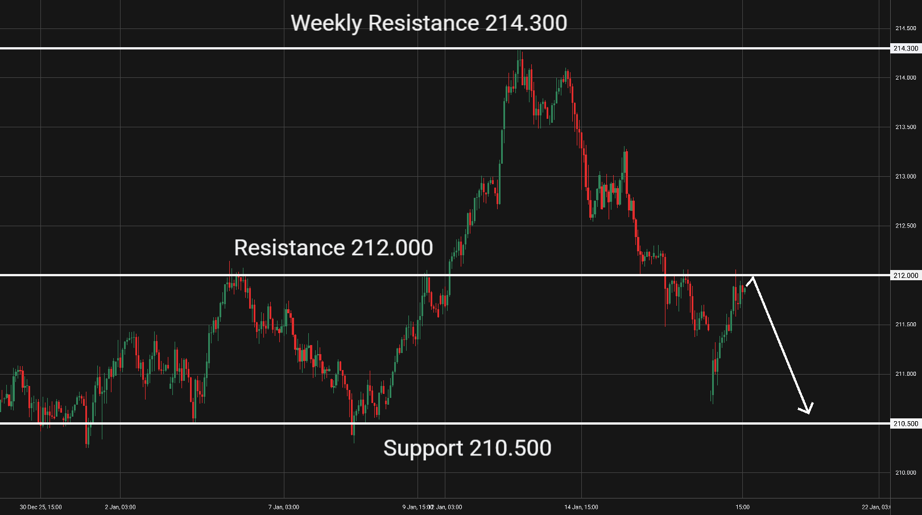This screenshot has height=515, width=922.
Task: Click the Weekly Resistance 214.300 text label
Action: click(429, 23)
